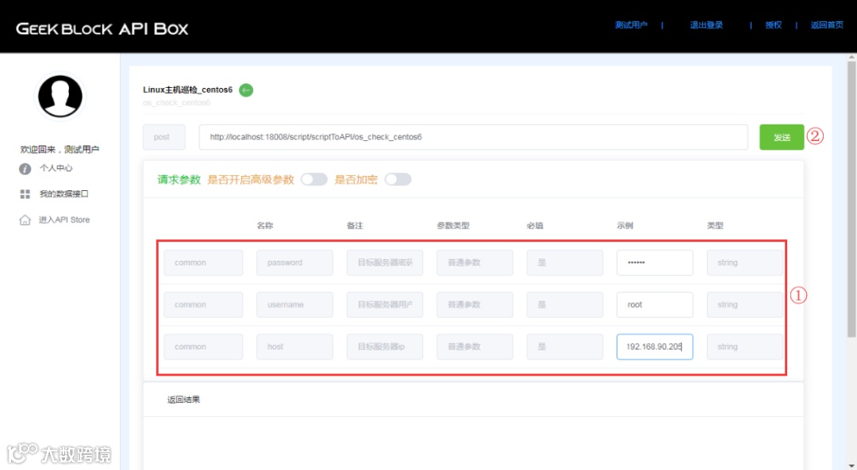Click the 备注 column header
This screenshot has height=470, width=857.
355,225
